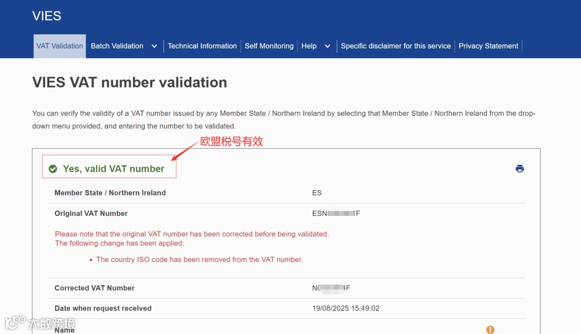
Task: Select the 'Yes, valid VAT number' message
Action: [114, 169]
